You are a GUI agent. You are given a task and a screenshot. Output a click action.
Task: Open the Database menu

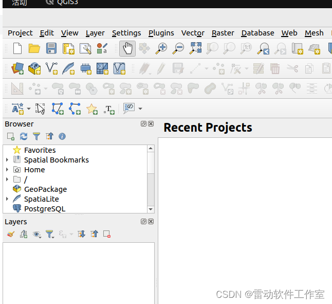click(x=257, y=33)
